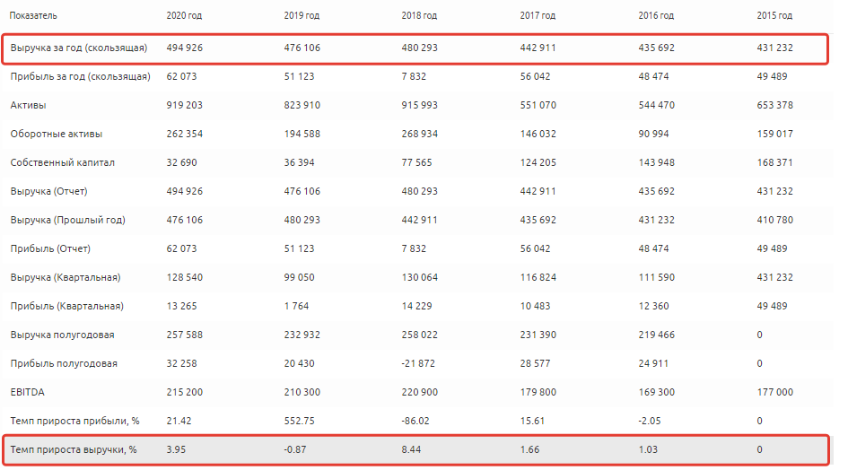The width and height of the screenshot is (848, 470).
Task: Select revenue growth value 8.44
Action: point(413,449)
